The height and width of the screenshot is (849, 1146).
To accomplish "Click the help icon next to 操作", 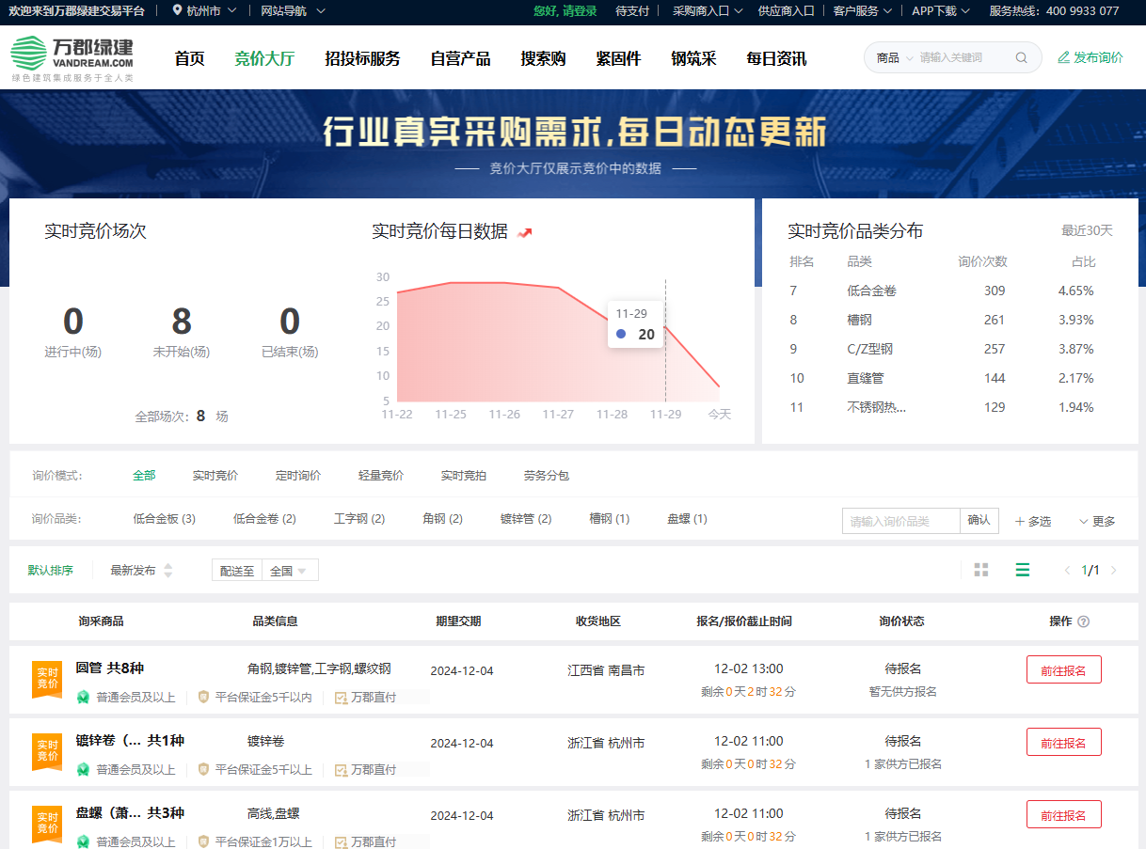I will 1083,621.
